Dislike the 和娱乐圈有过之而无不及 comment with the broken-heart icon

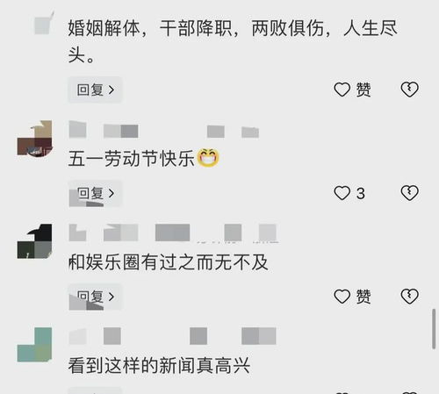[409, 297]
